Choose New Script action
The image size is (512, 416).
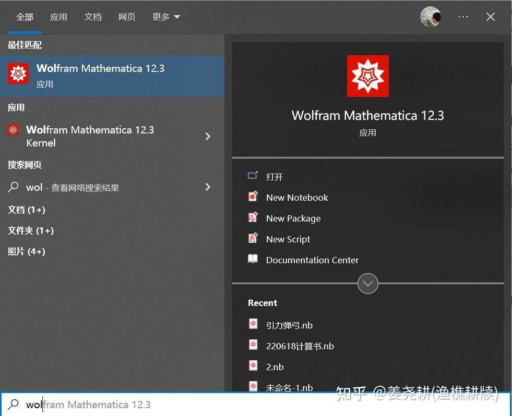tap(288, 239)
